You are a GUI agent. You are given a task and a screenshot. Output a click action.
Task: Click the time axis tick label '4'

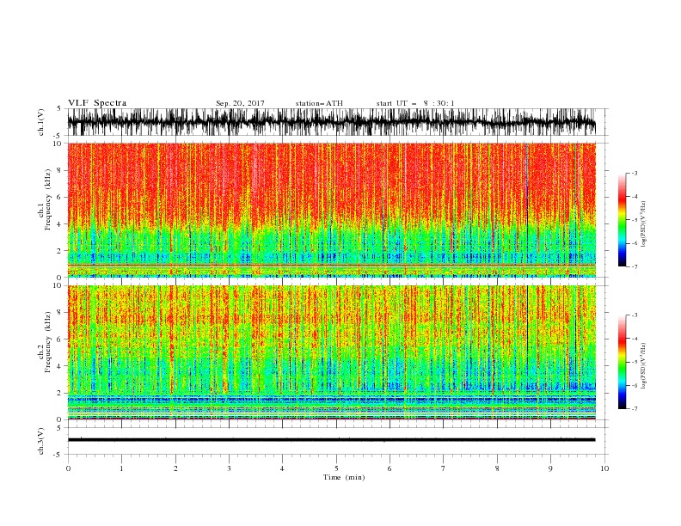282,468
